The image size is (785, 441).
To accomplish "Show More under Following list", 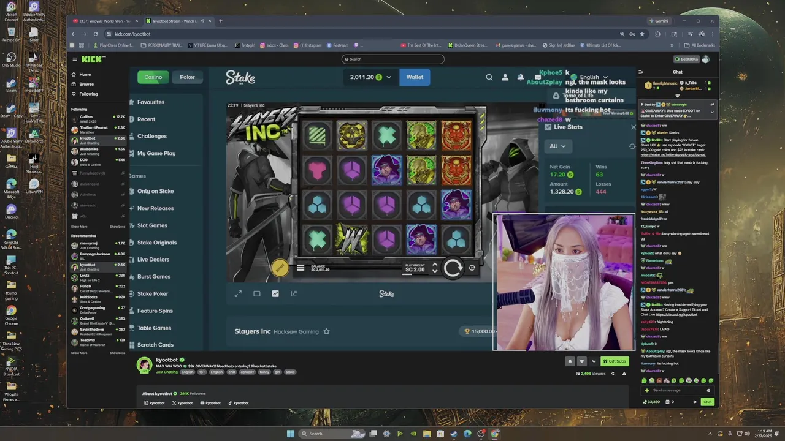I will (79, 227).
